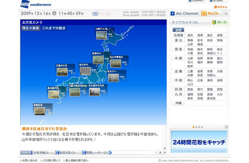Screen dimensions: 249x163
Task: Open the 愛知 prefecture link
Action: pos(220,62)
